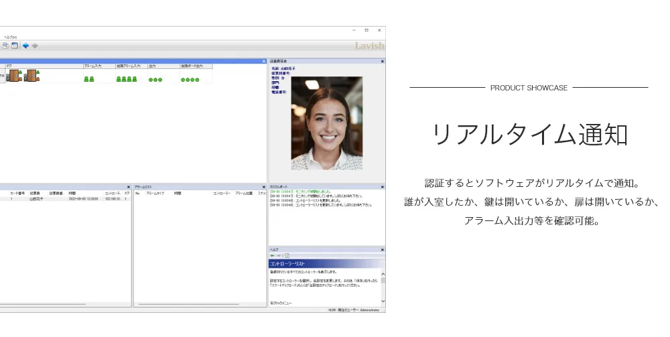Click the コントローラー column in alarm list
The height and width of the screenshot is (337, 670).
tap(222, 194)
